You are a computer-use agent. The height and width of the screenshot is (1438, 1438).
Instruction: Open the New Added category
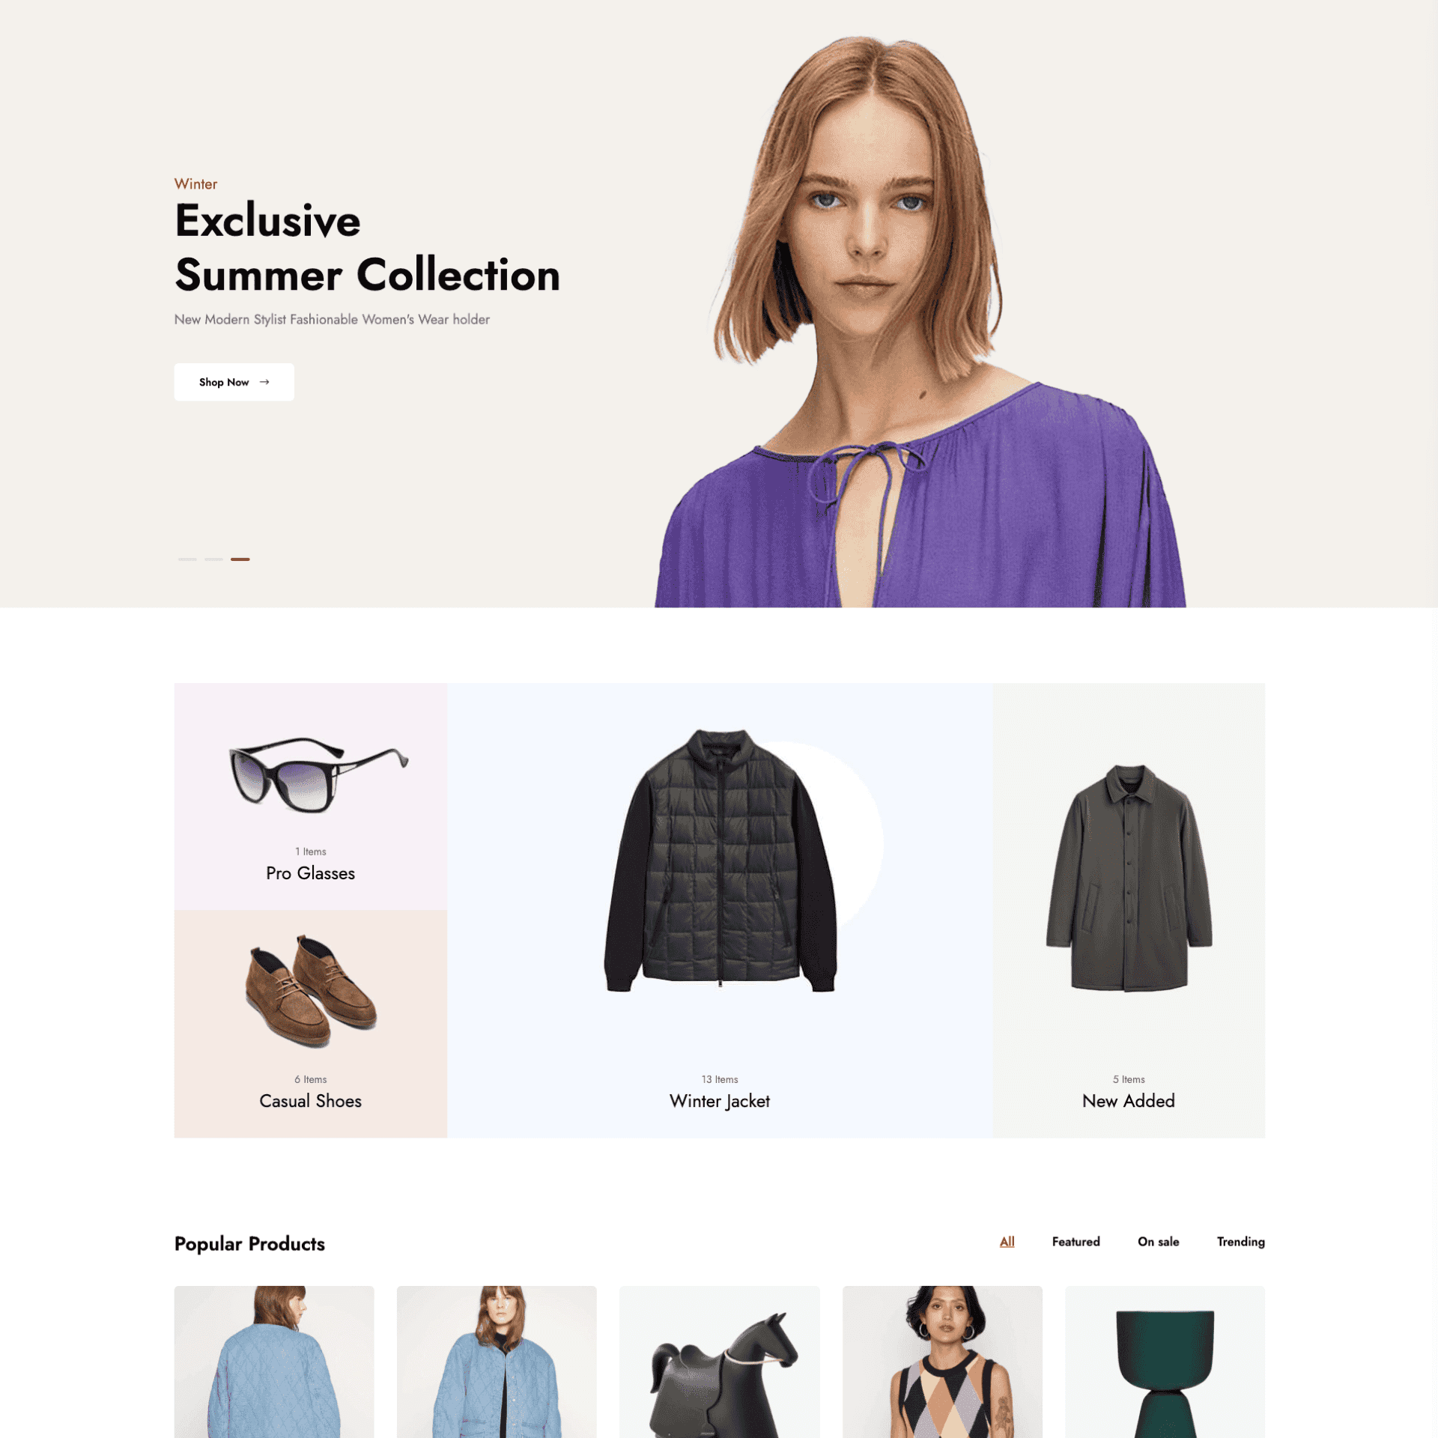(1128, 1101)
